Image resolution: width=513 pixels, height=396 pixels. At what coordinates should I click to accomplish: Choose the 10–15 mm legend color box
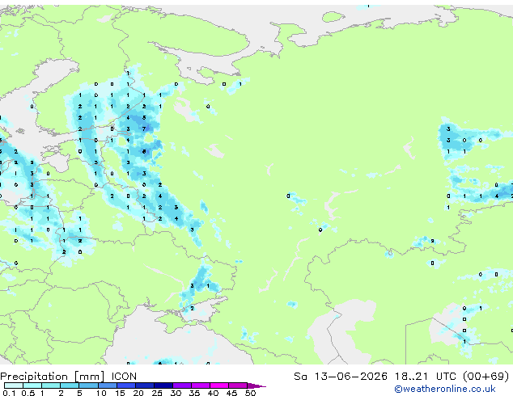107,385
